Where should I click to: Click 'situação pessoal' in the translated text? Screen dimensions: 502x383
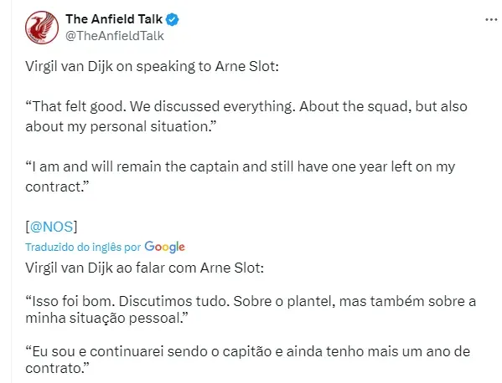(126, 318)
